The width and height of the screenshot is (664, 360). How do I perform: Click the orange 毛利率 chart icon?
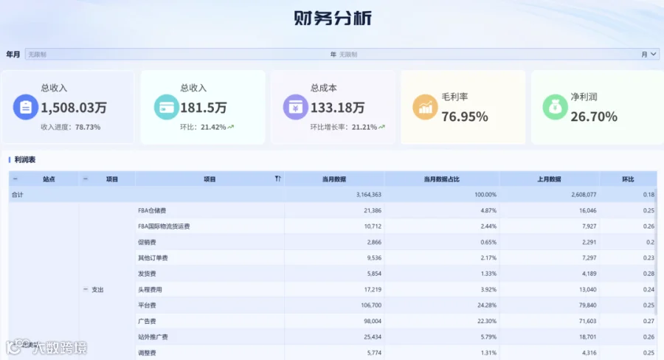point(425,107)
